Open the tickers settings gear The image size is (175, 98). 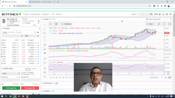(x=39, y=29)
